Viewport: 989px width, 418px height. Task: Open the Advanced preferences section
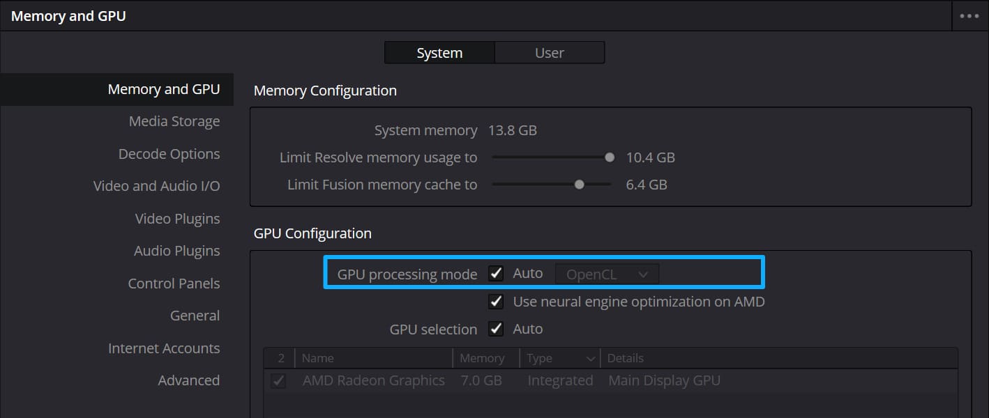[188, 380]
